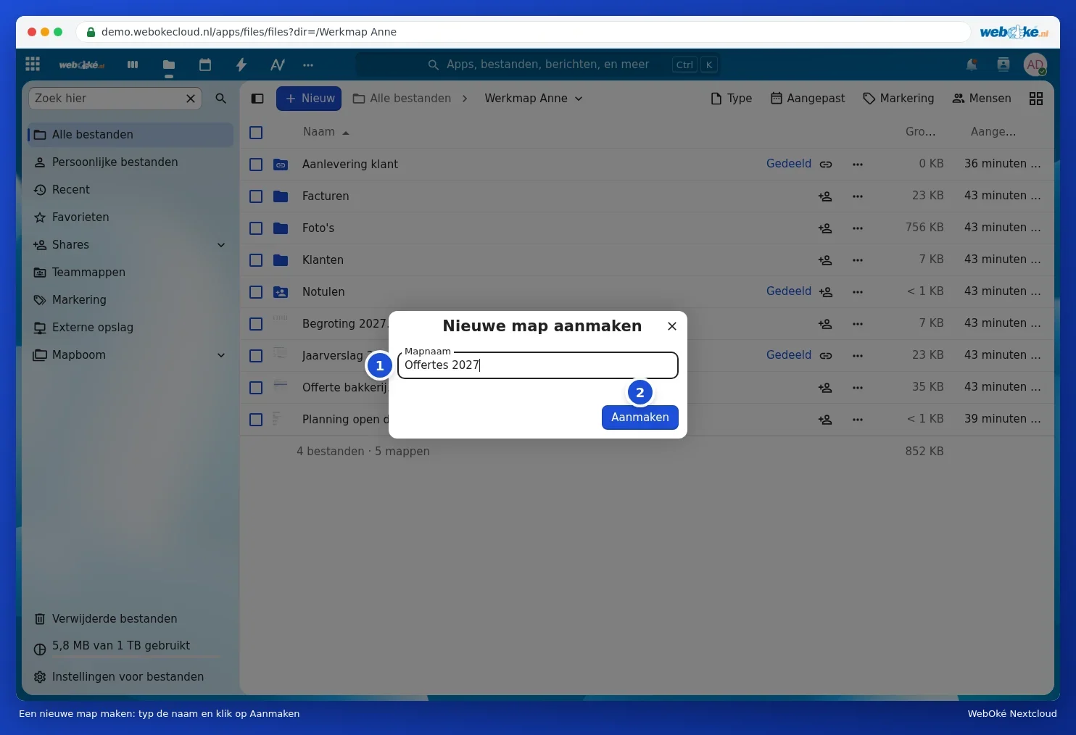Viewport: 1076px width, 735px height.
Task: Open Teammappen in the sidebar
Action: [131, 273]
